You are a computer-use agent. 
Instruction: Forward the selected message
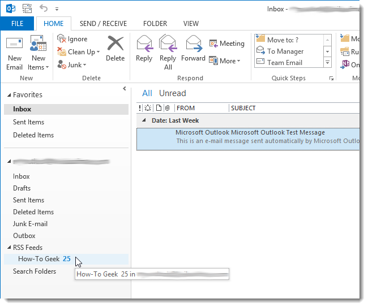point(194,49)
